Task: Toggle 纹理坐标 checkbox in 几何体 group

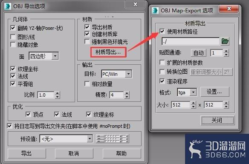Action: (x=13, y=69)
